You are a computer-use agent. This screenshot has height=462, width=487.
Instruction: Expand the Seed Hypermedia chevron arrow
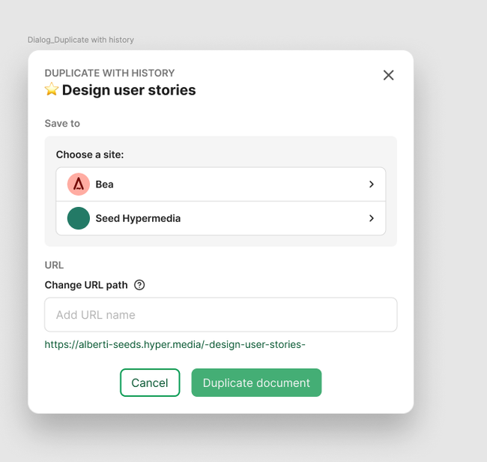372,218
